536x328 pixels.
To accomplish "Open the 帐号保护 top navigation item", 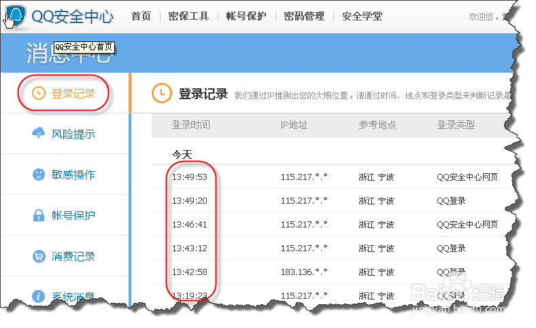I will coord(246,16).
